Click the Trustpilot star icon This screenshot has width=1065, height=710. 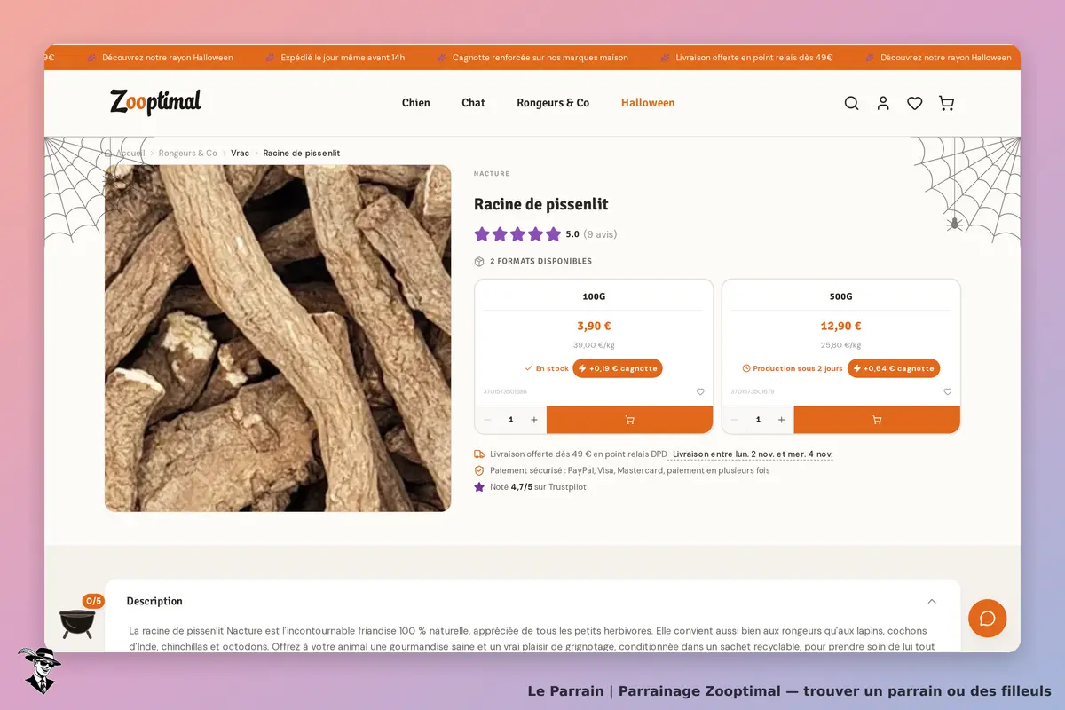click(x=479, y=486)
